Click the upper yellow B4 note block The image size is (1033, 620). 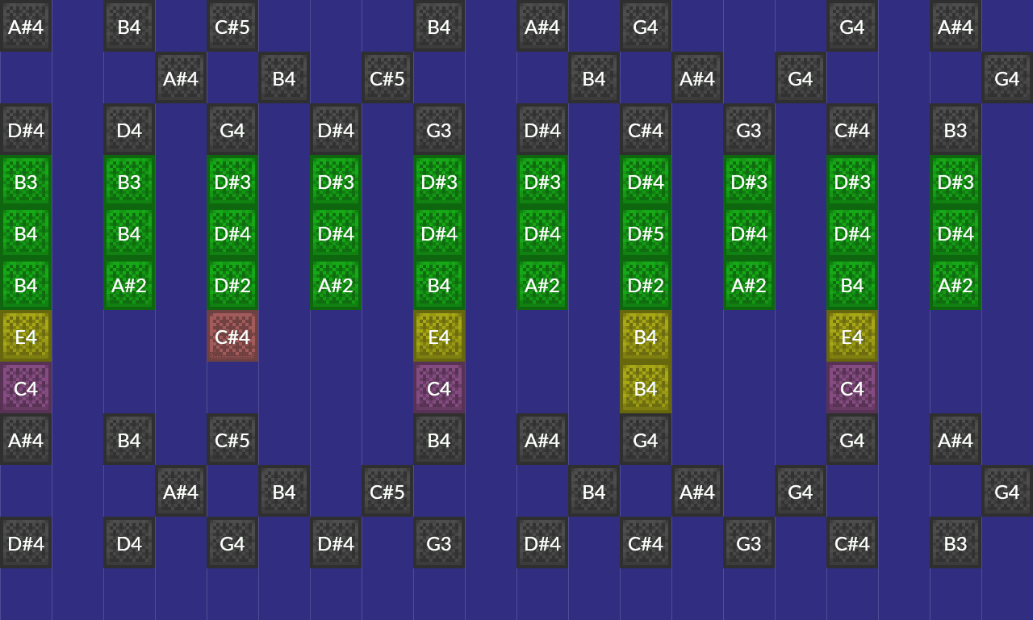646,336
